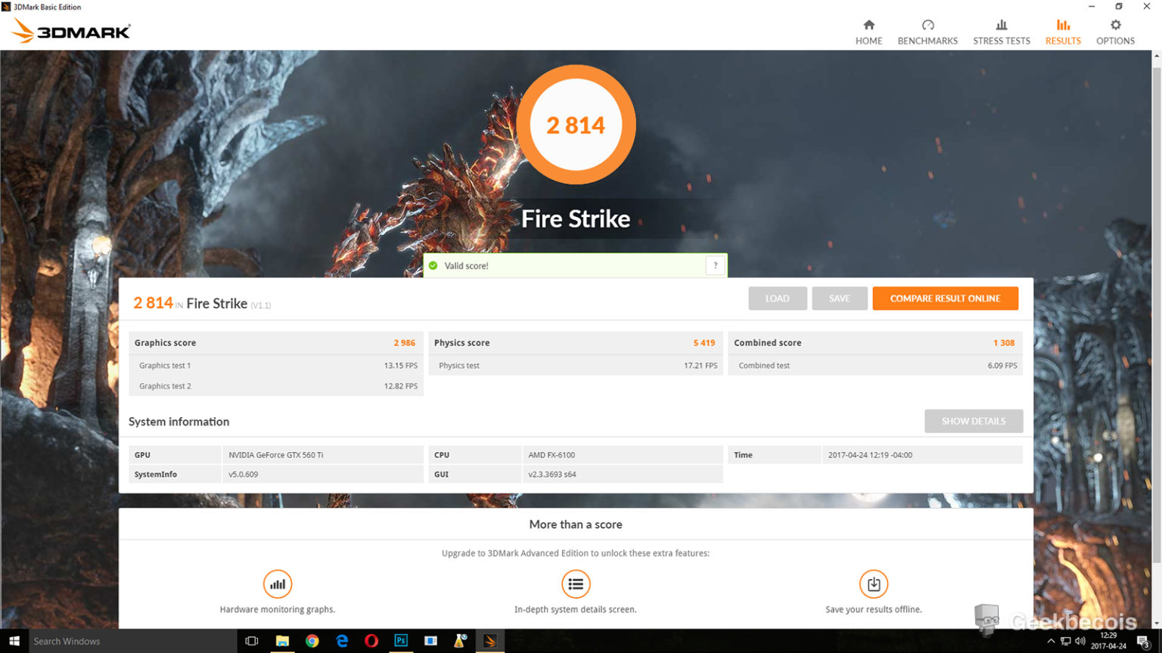Open the Stress Tests section
The height and width of the screenshot is (653, 1162).
(x=1001, y=32)
